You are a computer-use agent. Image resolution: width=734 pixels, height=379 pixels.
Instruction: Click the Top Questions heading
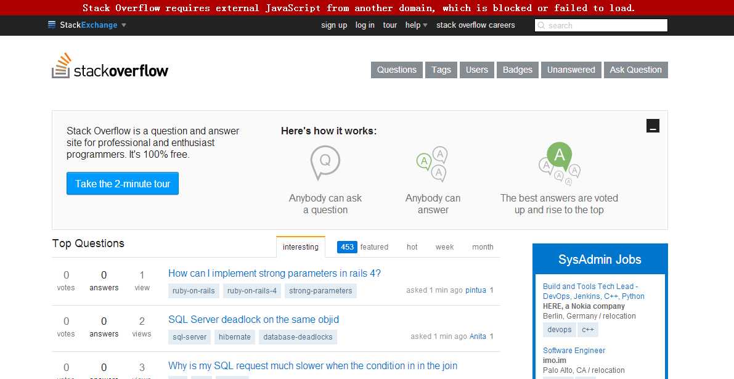tap(88, 243)
